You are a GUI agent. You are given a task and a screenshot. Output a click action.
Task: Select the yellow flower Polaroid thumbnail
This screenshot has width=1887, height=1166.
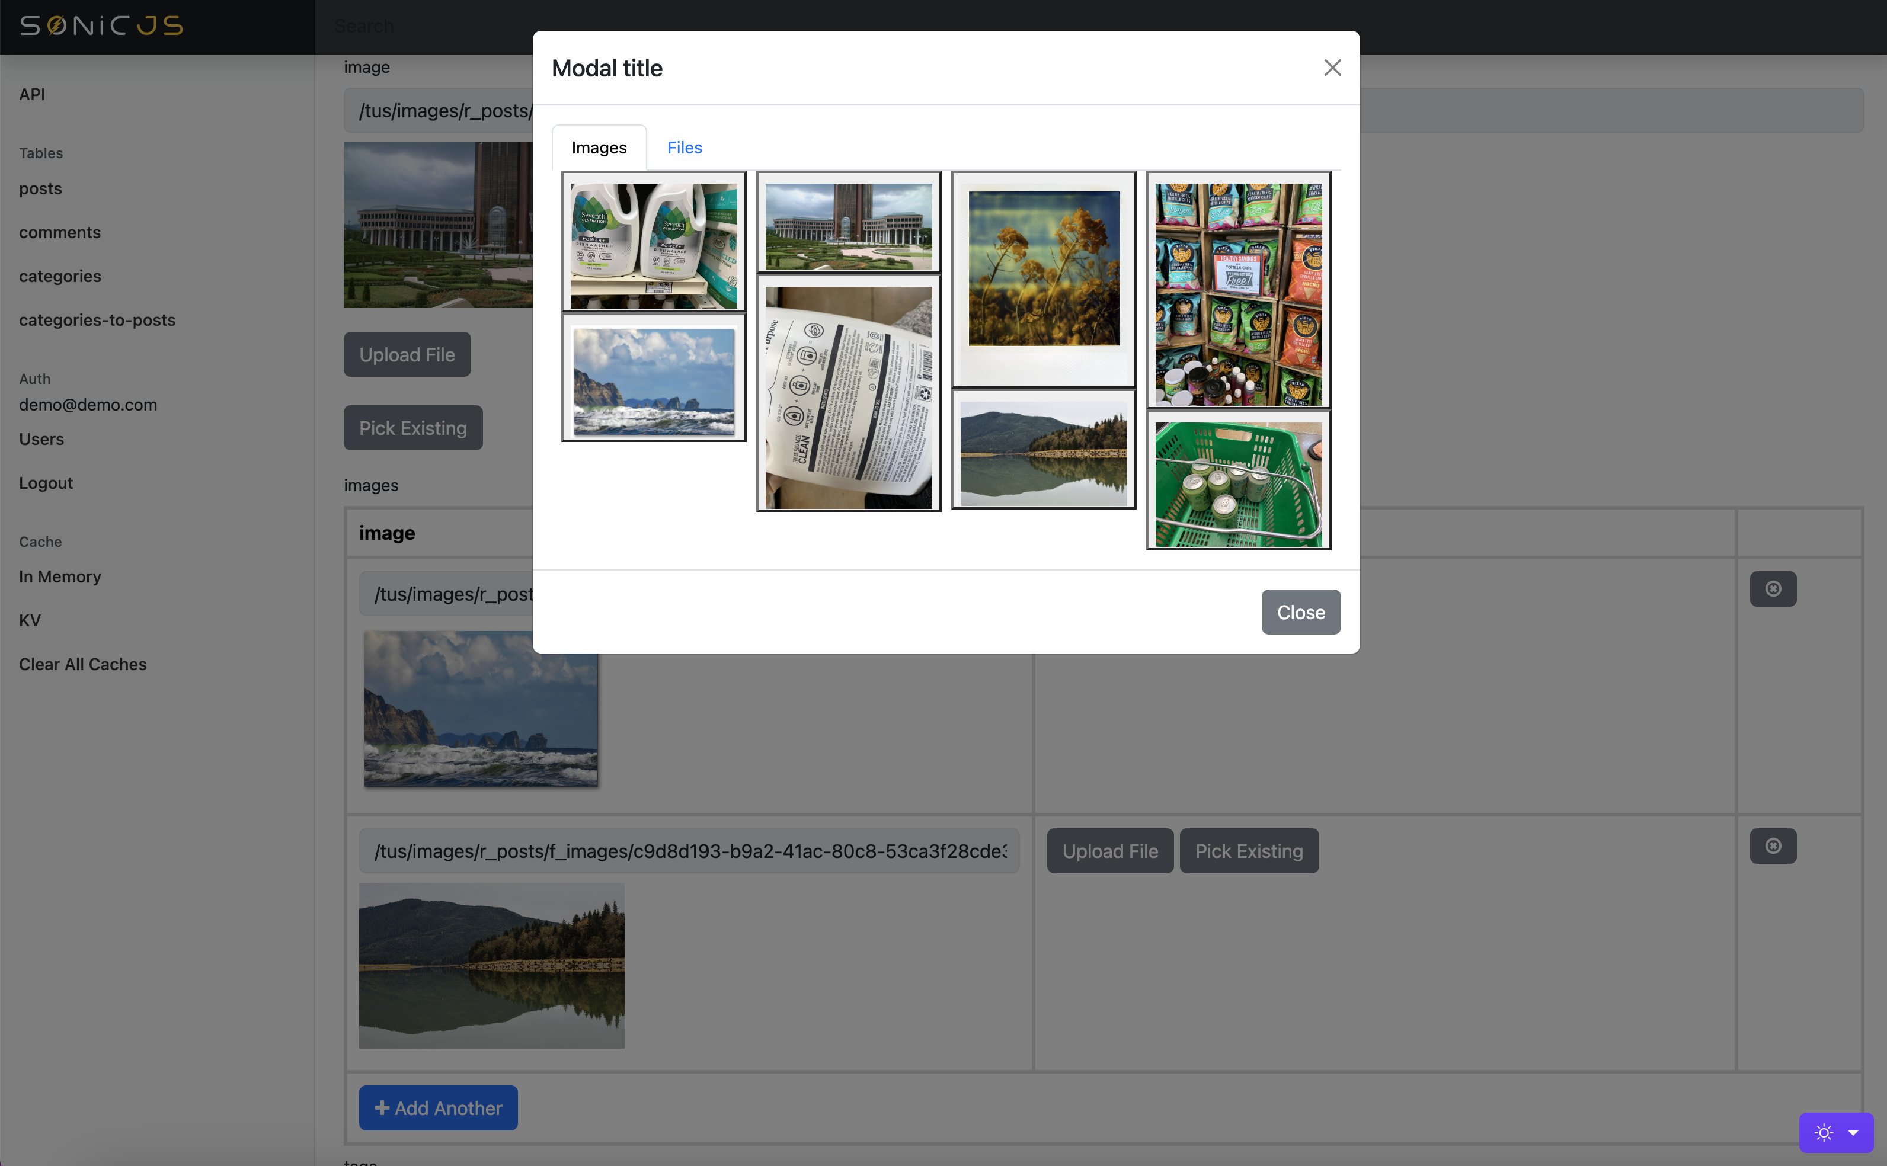pos(1042,279)
